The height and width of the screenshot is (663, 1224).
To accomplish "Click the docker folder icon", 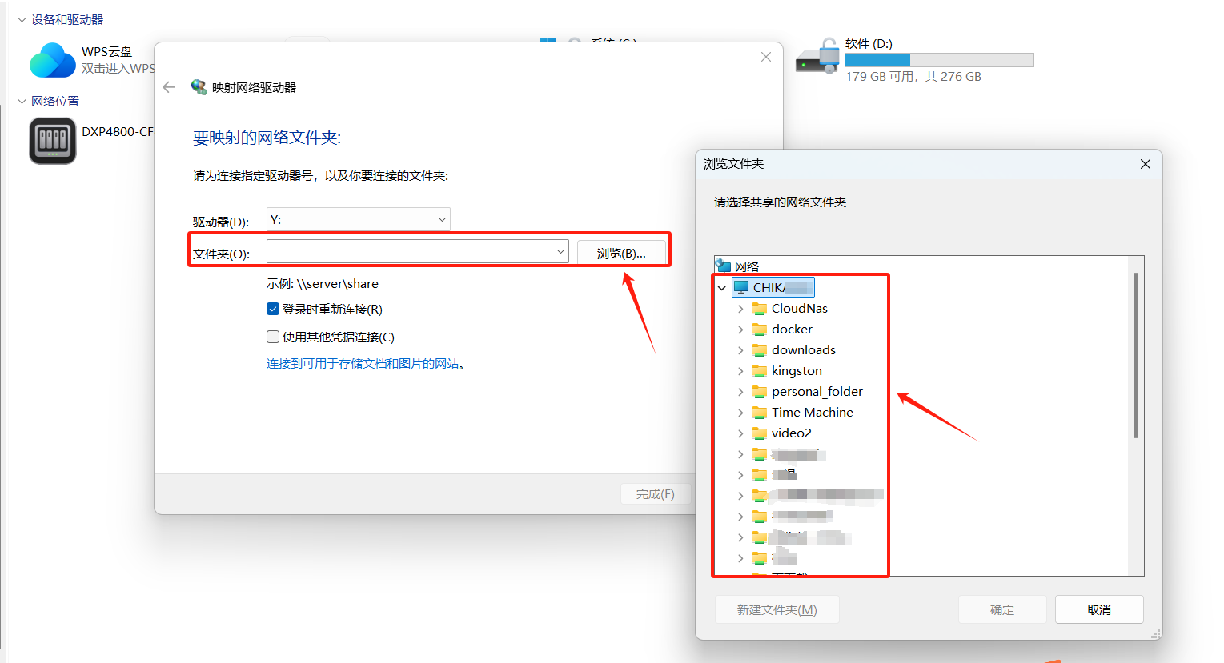I will point(760,330).
